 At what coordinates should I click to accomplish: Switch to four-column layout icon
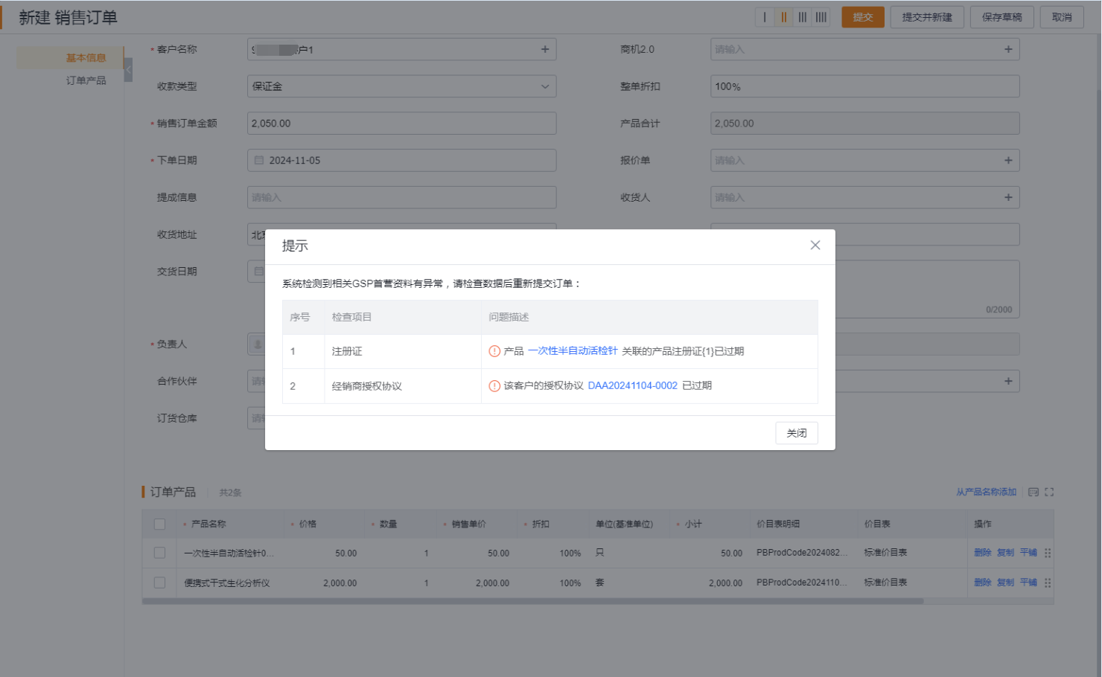[x=821, y=17]
